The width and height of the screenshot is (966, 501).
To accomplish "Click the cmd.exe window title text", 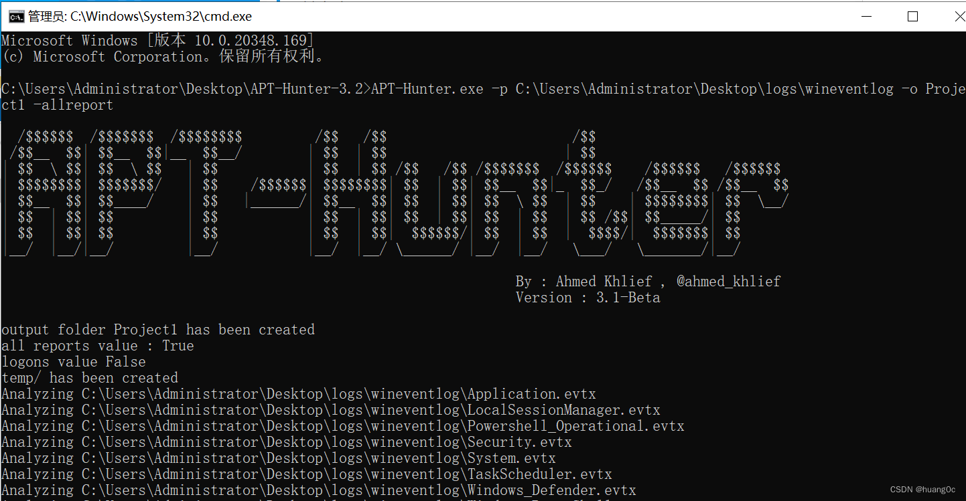I will pyautogui.click(x=140, y=17).
